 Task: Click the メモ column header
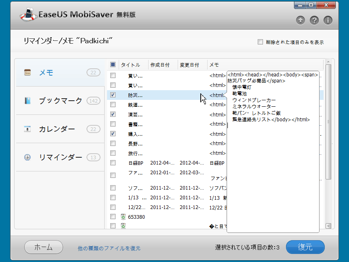pyautogui.click(x=265, y=65)
